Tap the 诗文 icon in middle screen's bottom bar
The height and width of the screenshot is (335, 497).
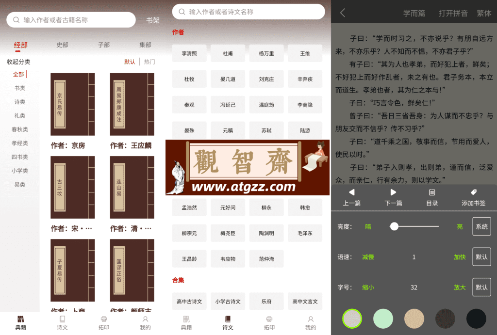point(228,319)
